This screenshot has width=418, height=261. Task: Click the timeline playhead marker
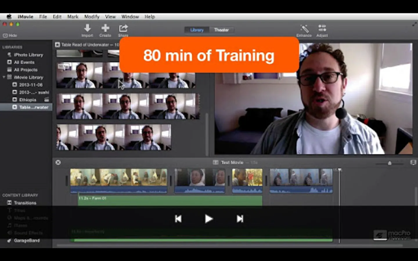[x=339, y=170]
